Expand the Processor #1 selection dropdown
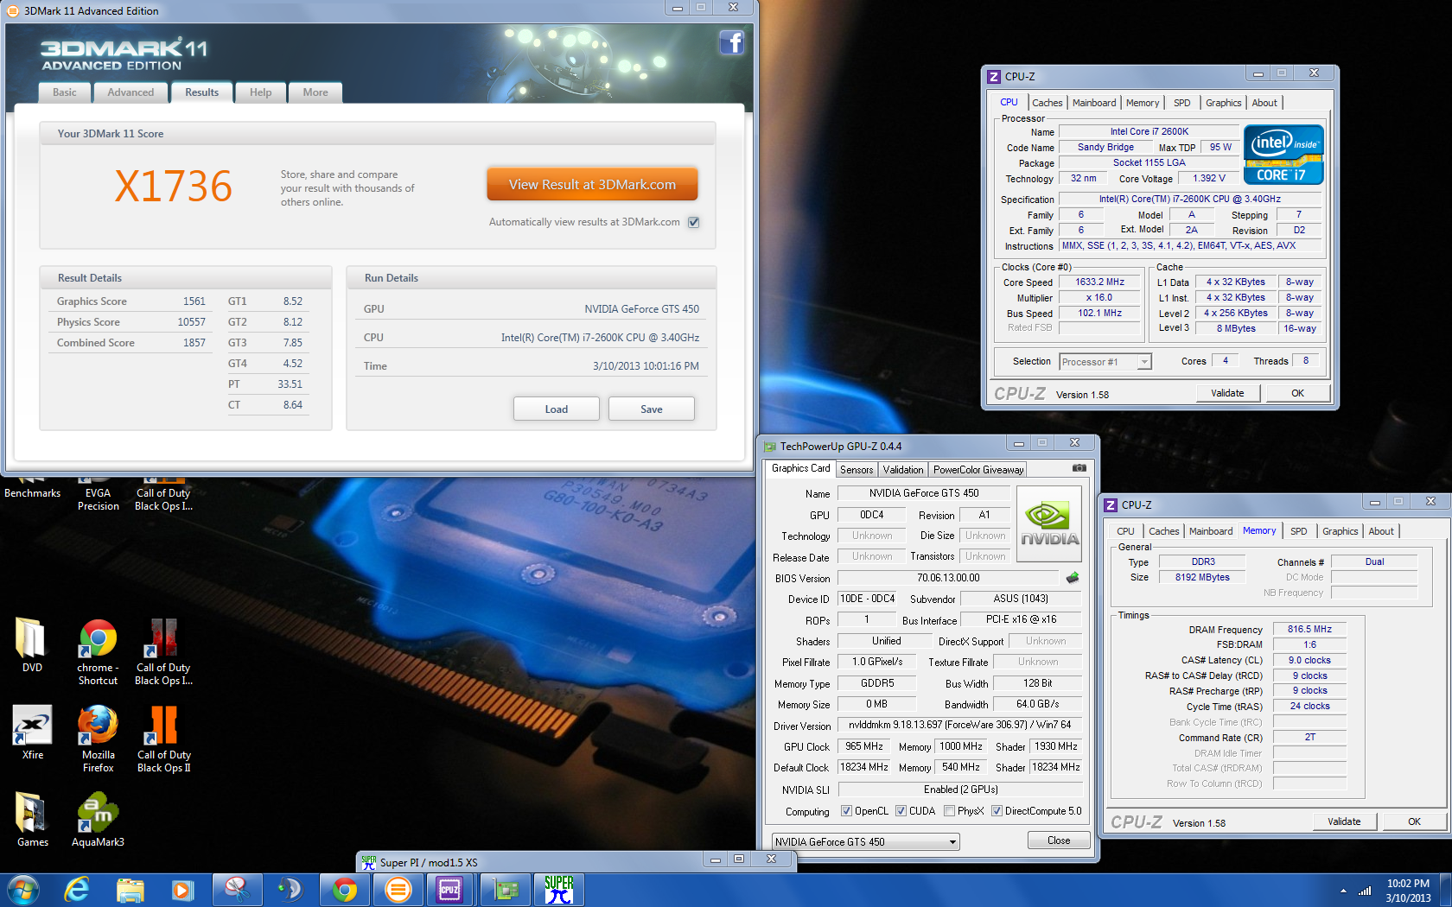This screenshot has height=907, width=1452. click(1144, 362)
